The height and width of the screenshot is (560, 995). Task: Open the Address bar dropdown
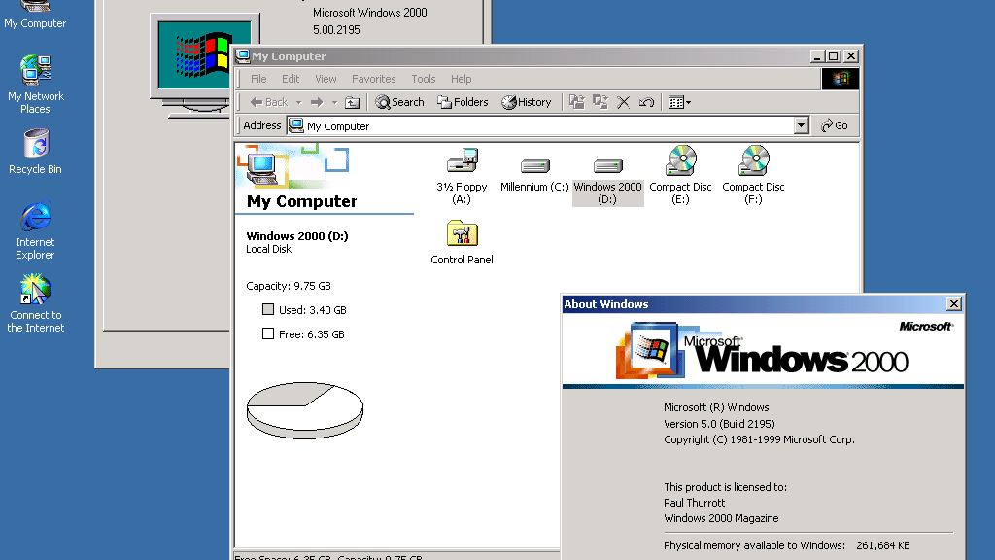point(800,124)
